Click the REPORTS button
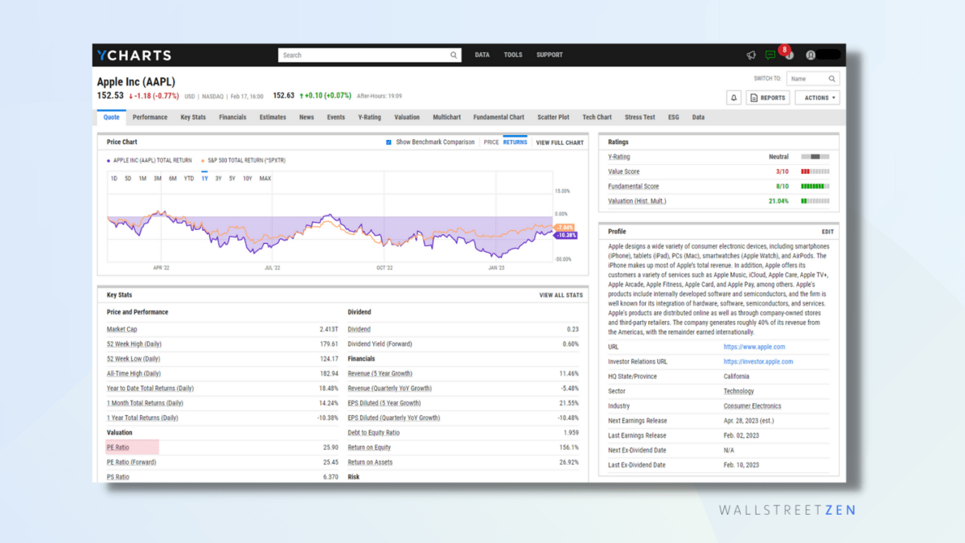 768,98
